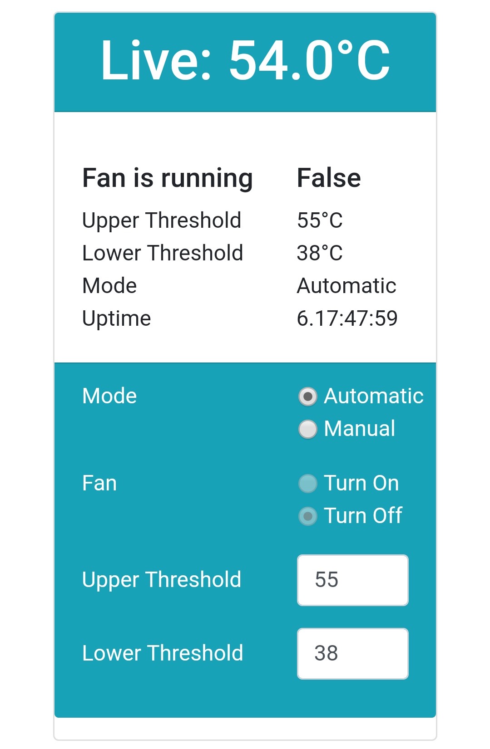Click the uptime value 6.17:47:59
490x749 pixels.
click(347, 318)
